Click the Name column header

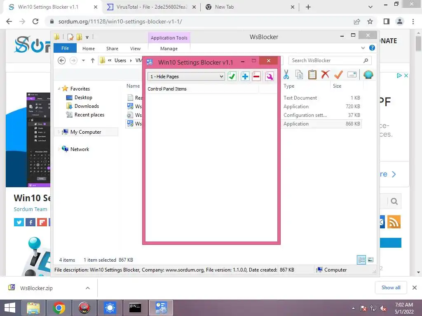[x=133, y=86]
